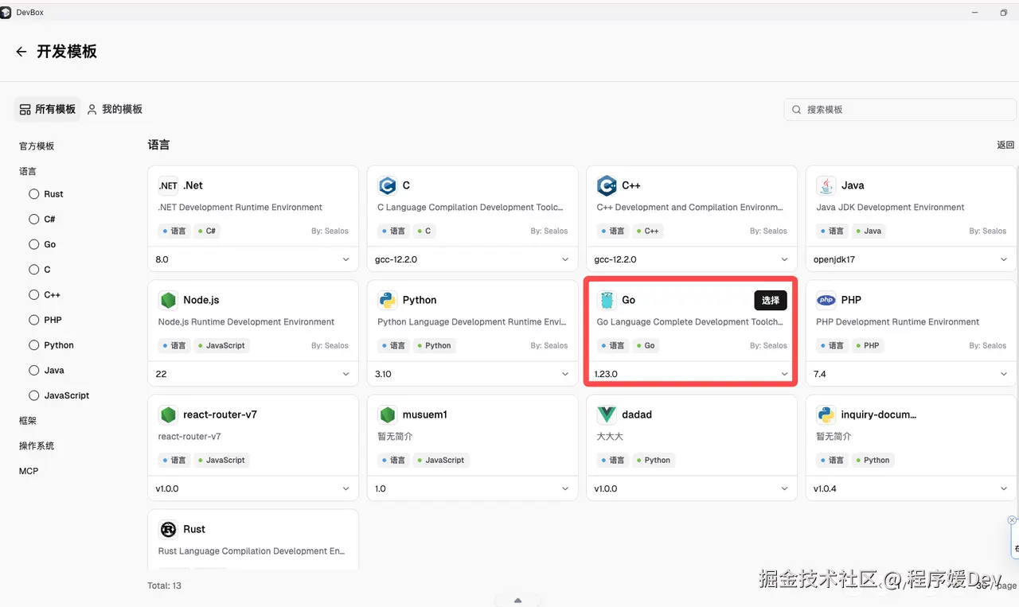Open the 官方模板 sidebar category

[x=37, y=146]
